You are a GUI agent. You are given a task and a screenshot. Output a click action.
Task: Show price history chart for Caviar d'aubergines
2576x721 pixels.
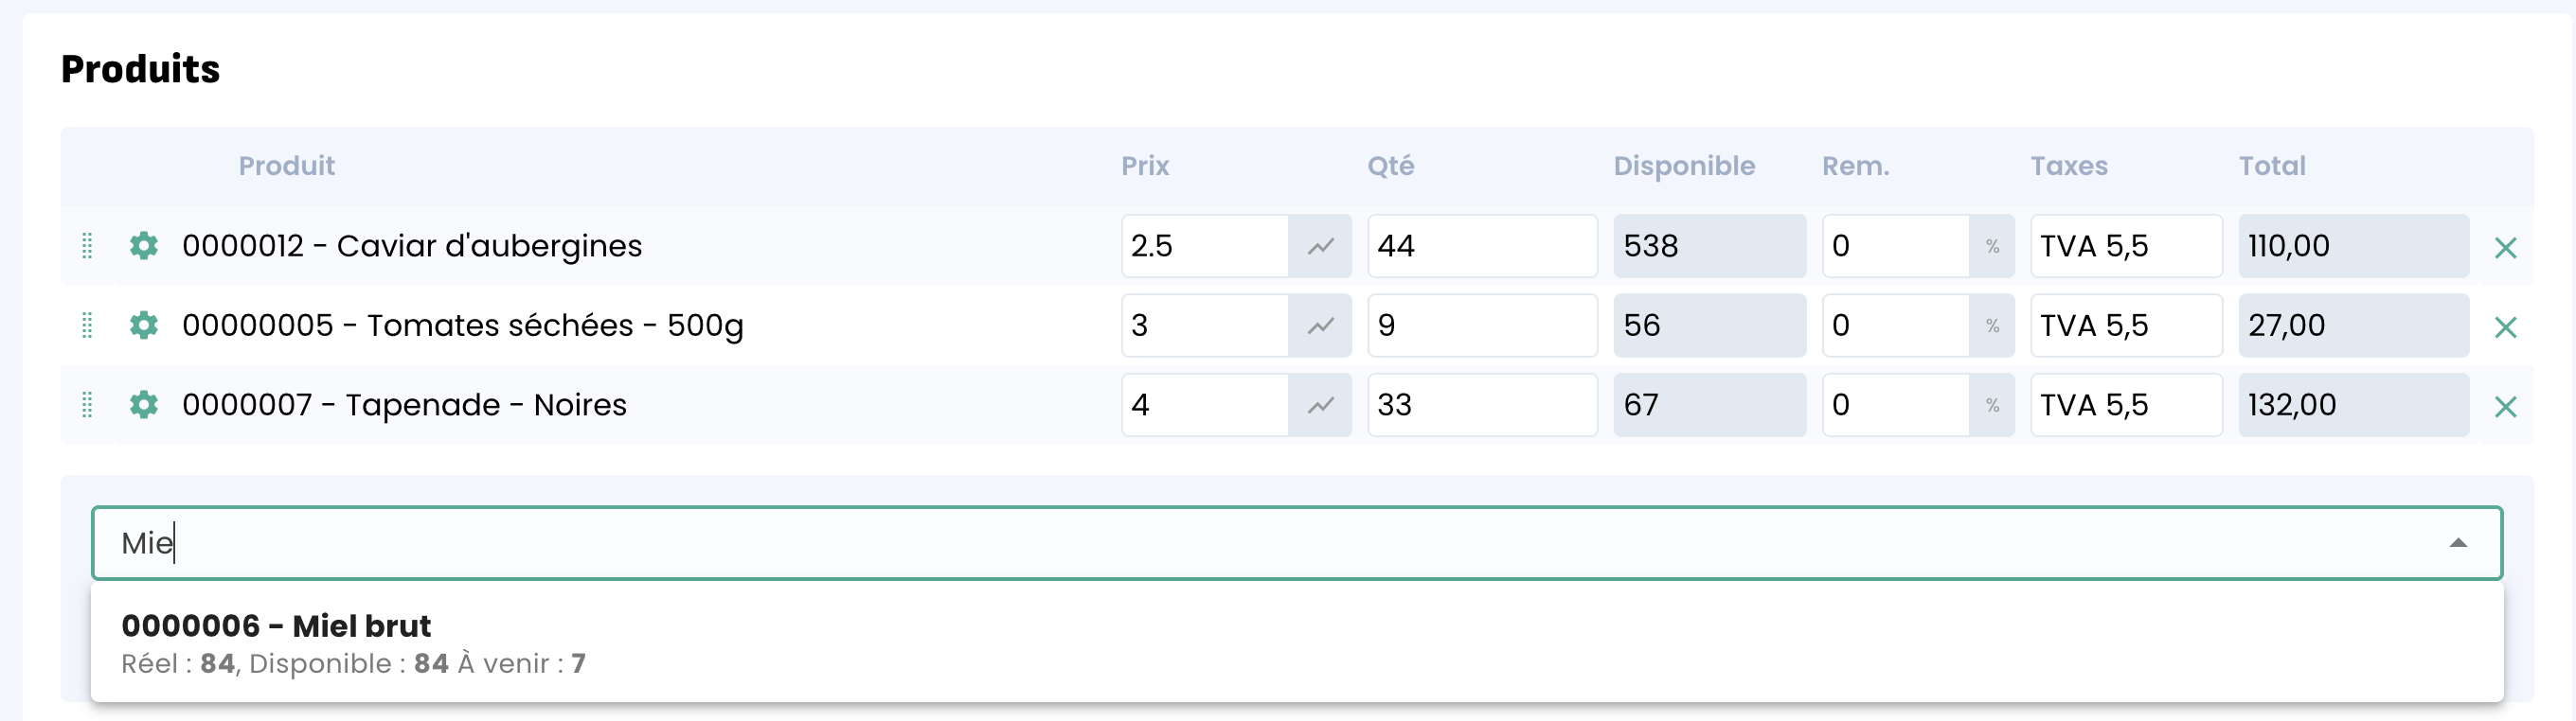click(x=1320, y=246)
